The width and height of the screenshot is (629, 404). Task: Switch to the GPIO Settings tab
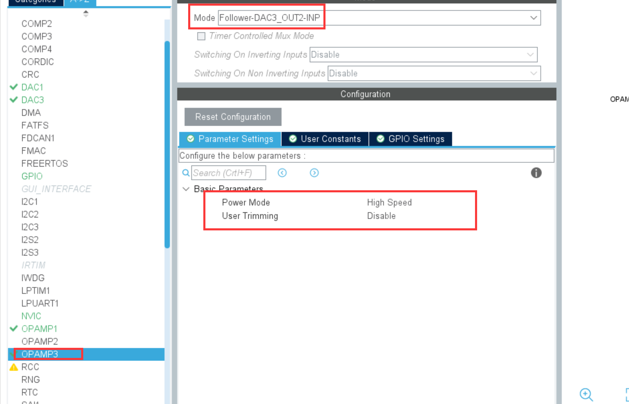[x=411, y=139]
